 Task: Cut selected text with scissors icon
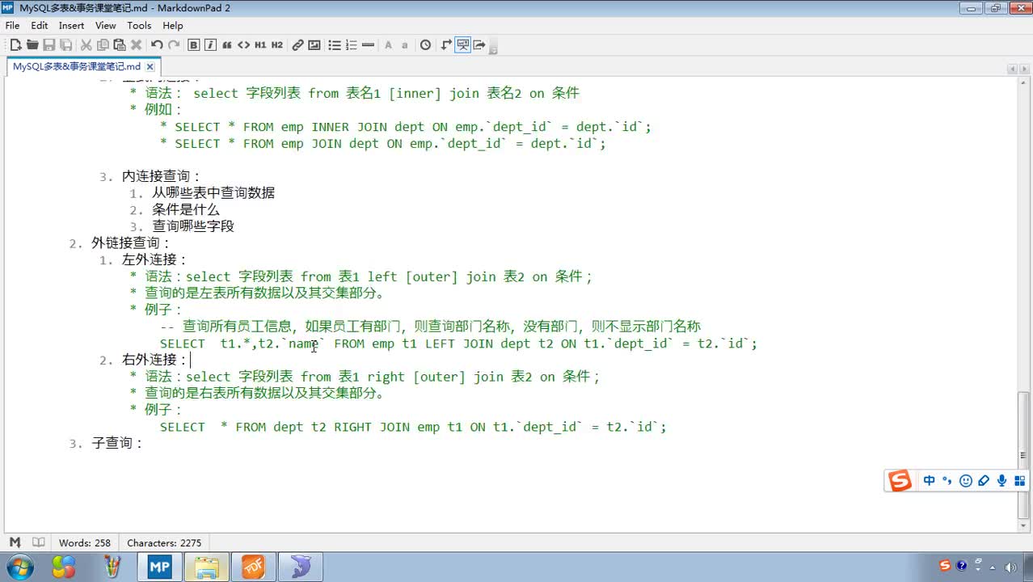(x=86, y=45)
